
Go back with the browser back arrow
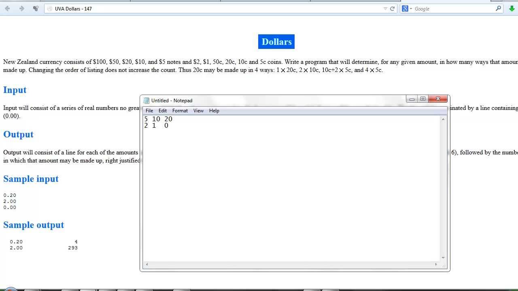click(x=7, y=8)
